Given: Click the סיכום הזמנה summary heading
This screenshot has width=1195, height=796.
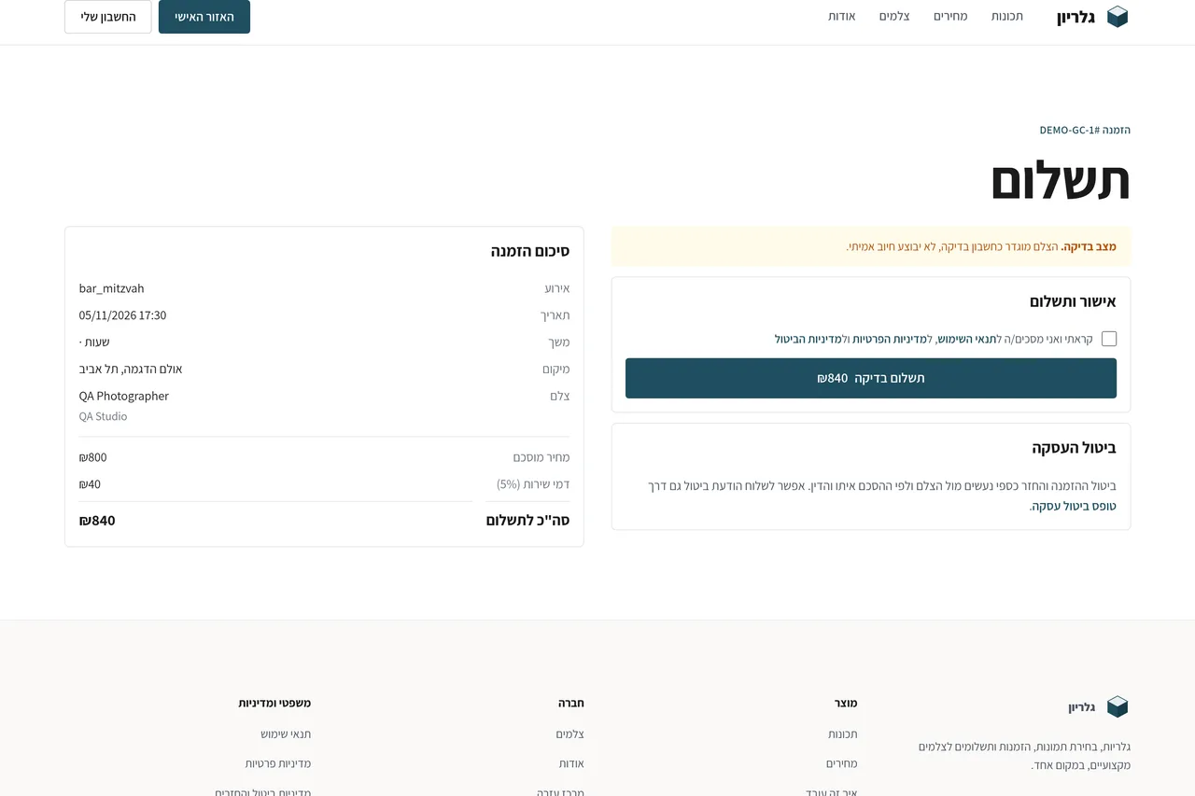Looking at the screenshot, I should click(530, 251).
